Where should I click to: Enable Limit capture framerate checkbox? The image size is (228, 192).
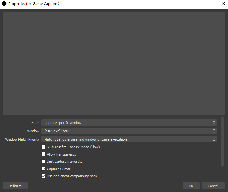[43, 162]
